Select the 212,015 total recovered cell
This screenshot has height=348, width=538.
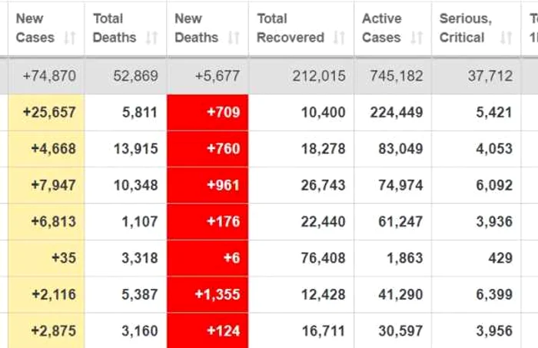click(x=301, y=76)
